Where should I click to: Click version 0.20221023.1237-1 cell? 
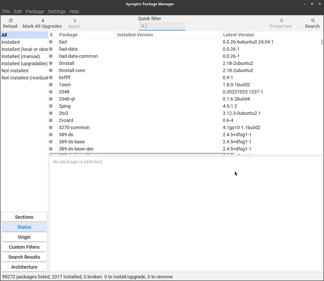pyautogui.click(x=243, y=92)
